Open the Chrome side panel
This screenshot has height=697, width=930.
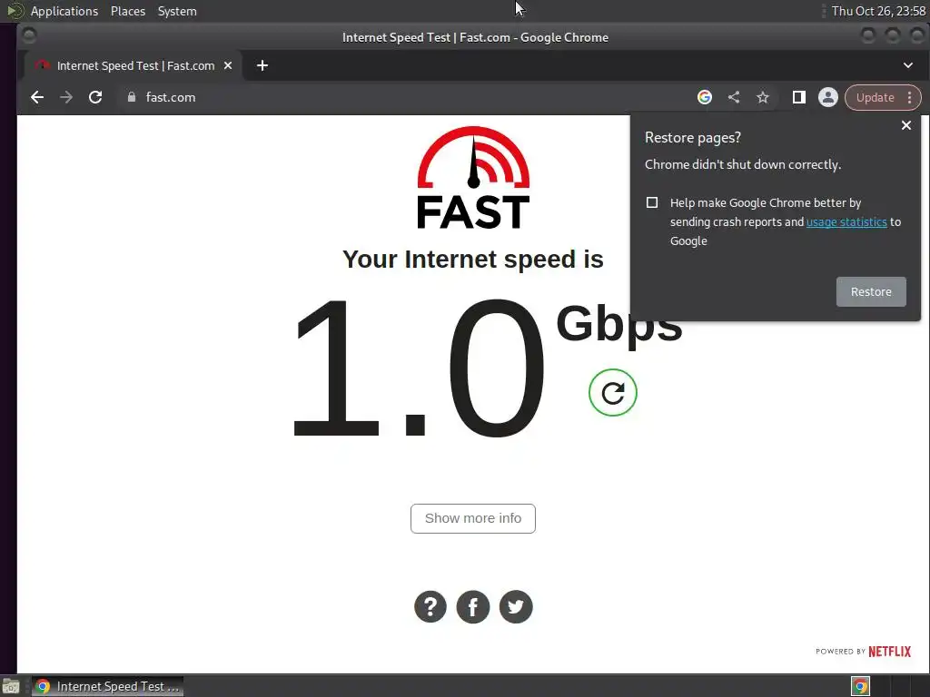coord(799,97)
